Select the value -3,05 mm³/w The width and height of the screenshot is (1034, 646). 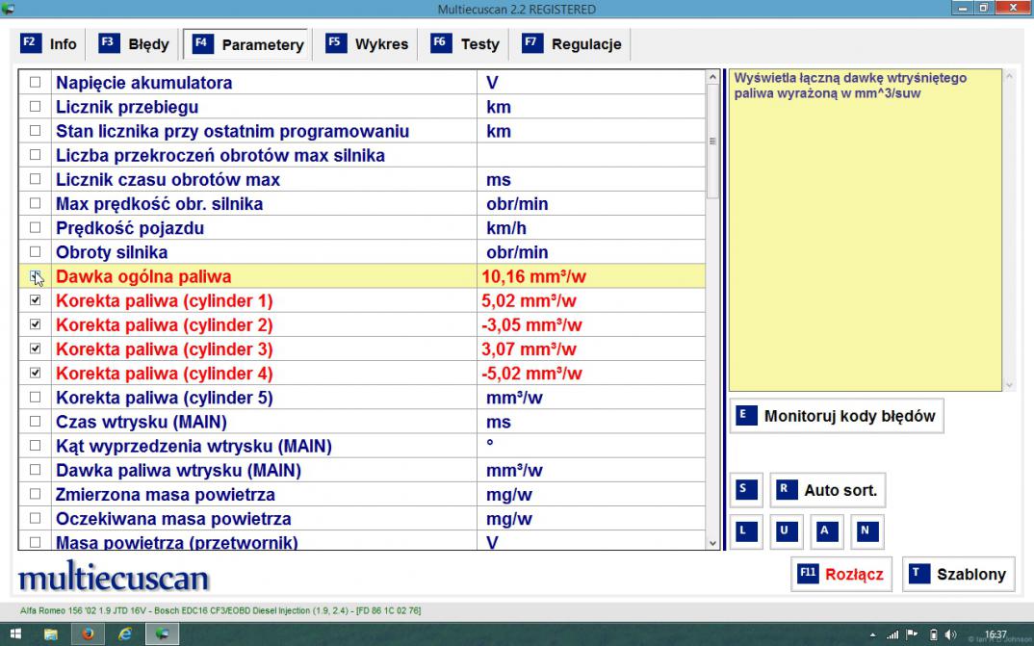pos(531,325)
